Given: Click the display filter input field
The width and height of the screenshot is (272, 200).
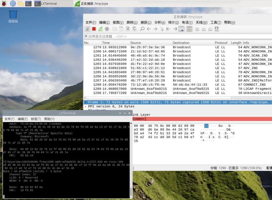Looking at the screenshot, I should coord(180,37).
